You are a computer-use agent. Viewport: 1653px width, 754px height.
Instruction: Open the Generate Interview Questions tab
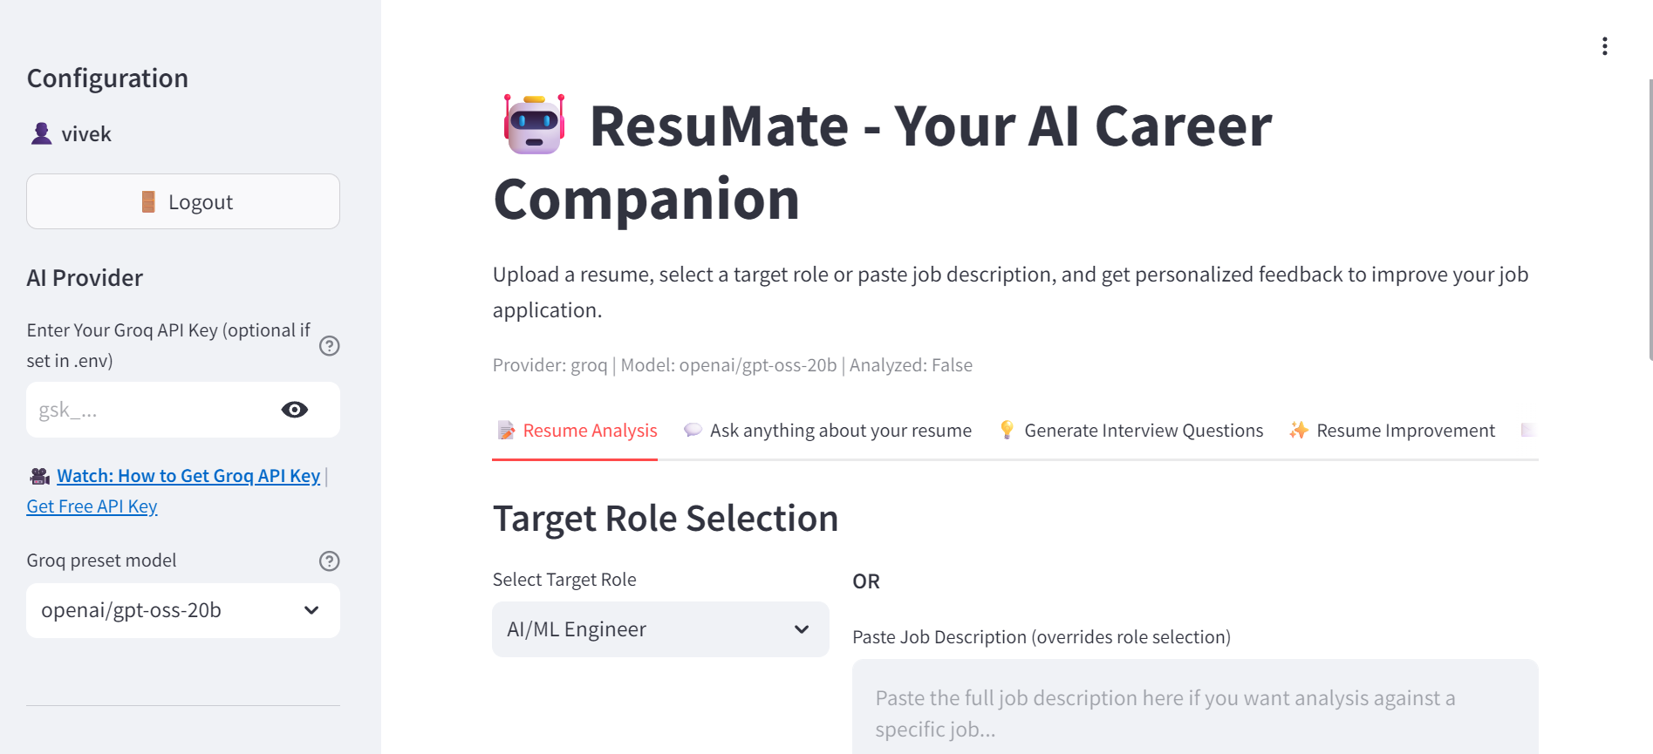1143,431
